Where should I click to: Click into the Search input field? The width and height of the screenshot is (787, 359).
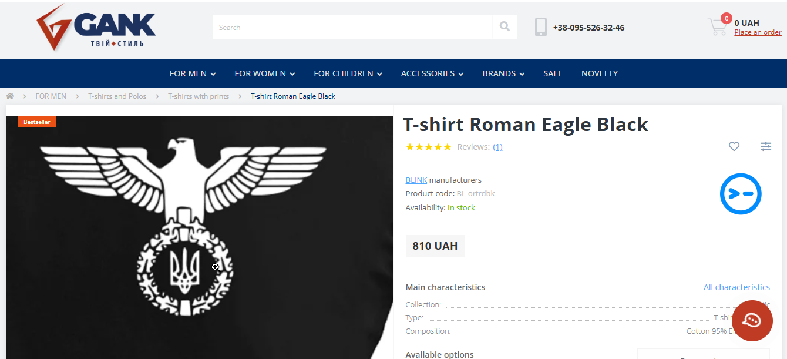coord(352,27)
